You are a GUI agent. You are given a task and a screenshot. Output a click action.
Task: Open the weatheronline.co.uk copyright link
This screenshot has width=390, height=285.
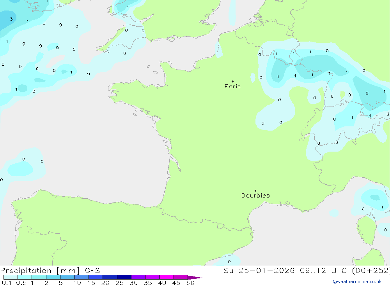click(x=357, y=282)
